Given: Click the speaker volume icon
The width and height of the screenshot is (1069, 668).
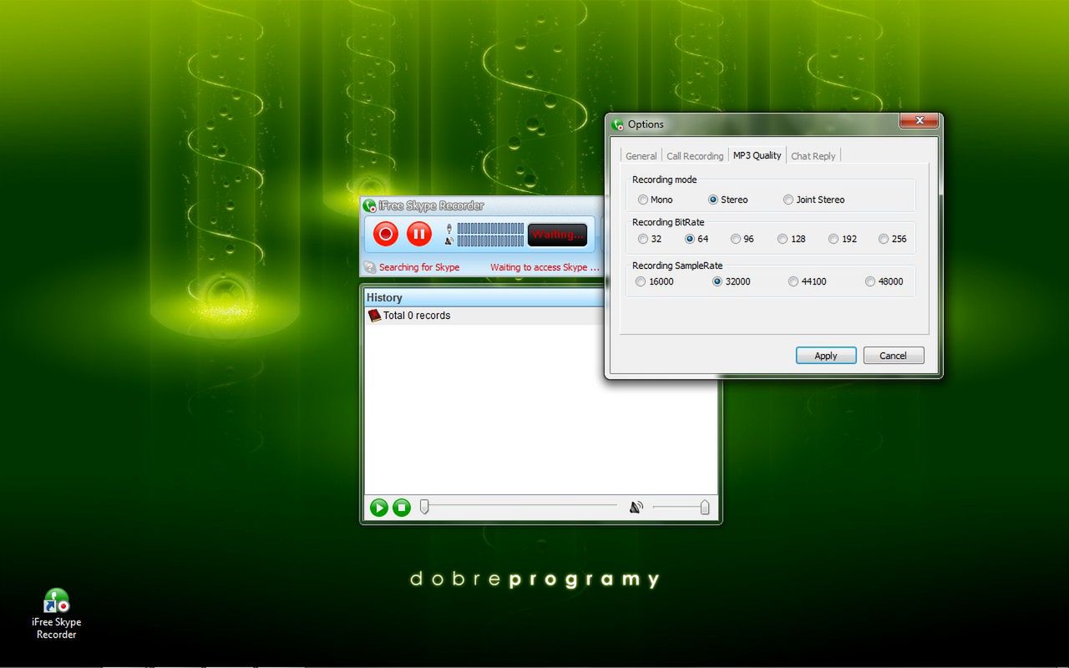Looking at the screenshot, I should pyautogui.click(x=636, y=507).
